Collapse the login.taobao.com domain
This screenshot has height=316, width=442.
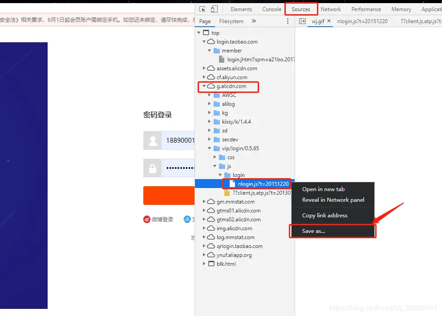[204, 42]
